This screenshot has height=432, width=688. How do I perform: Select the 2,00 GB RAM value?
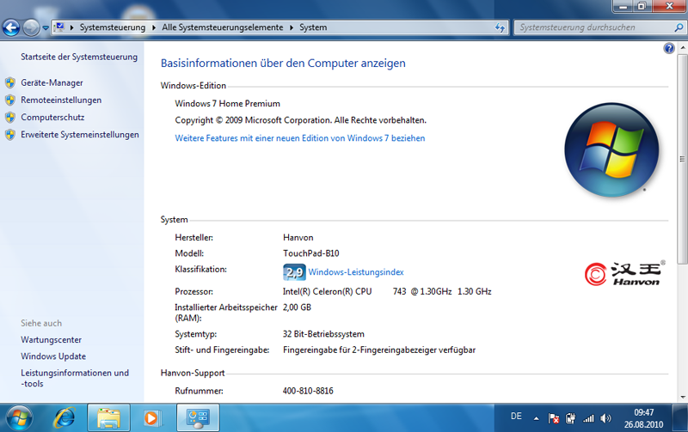pos(297,307)
